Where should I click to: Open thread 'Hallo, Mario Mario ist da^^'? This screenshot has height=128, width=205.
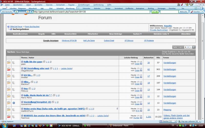pos(38,95)
